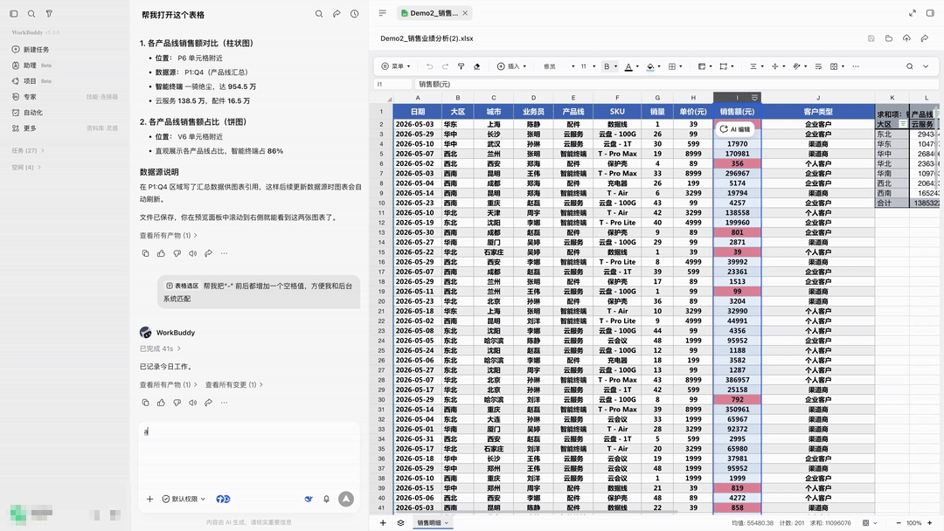
Task: Apply font color with the A icon
Action: coord(628,66)
